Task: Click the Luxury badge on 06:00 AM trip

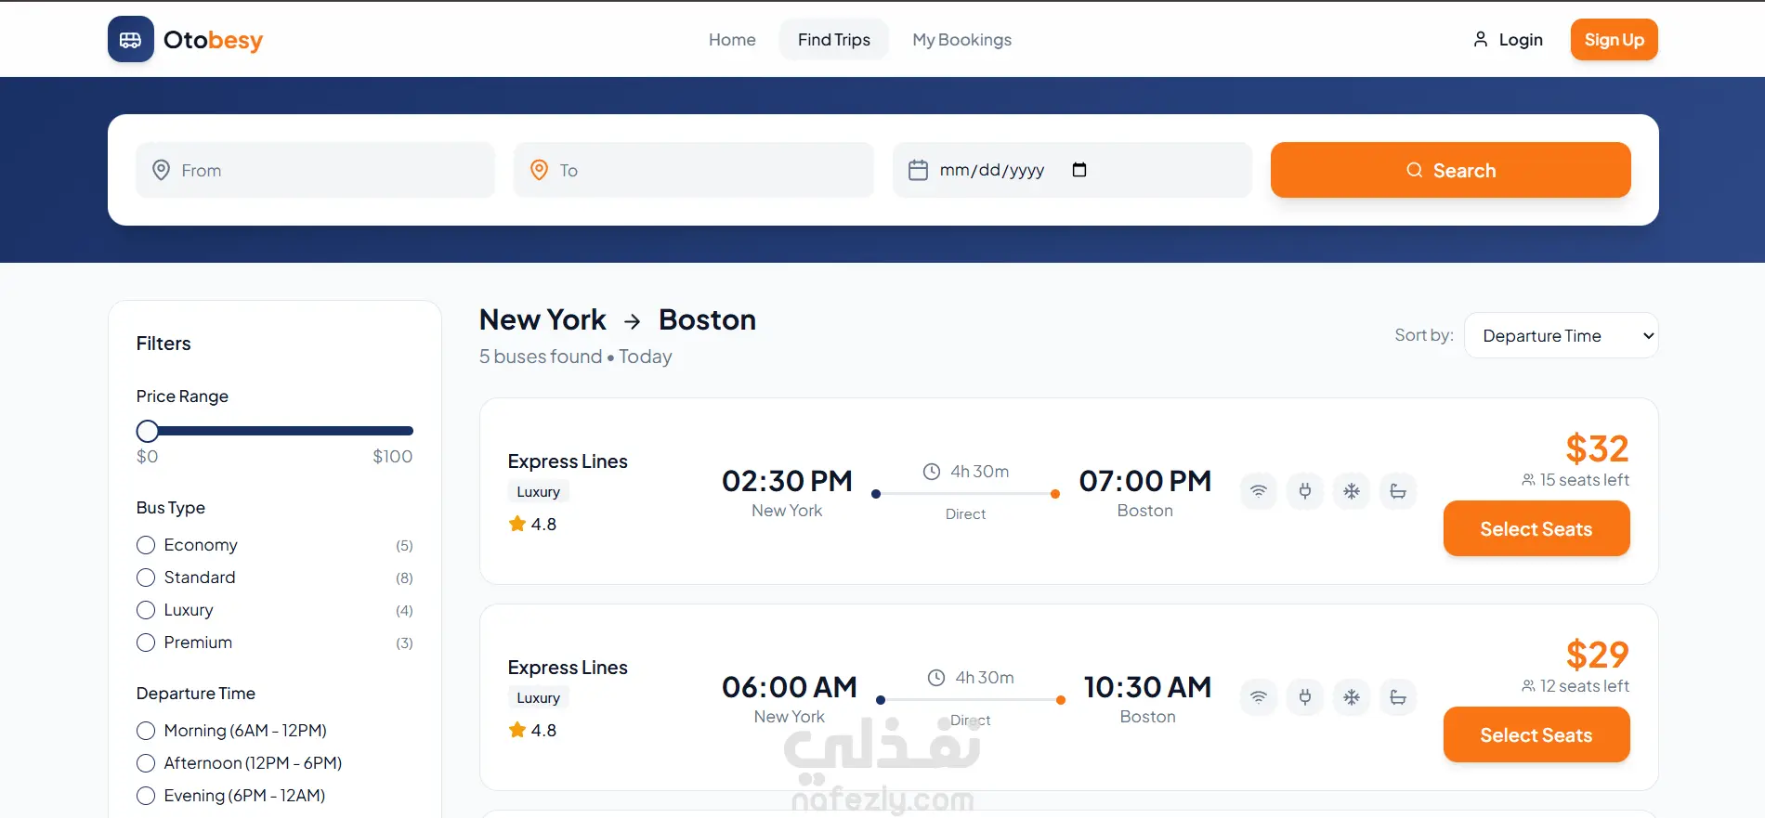Action: pos(539,698)
